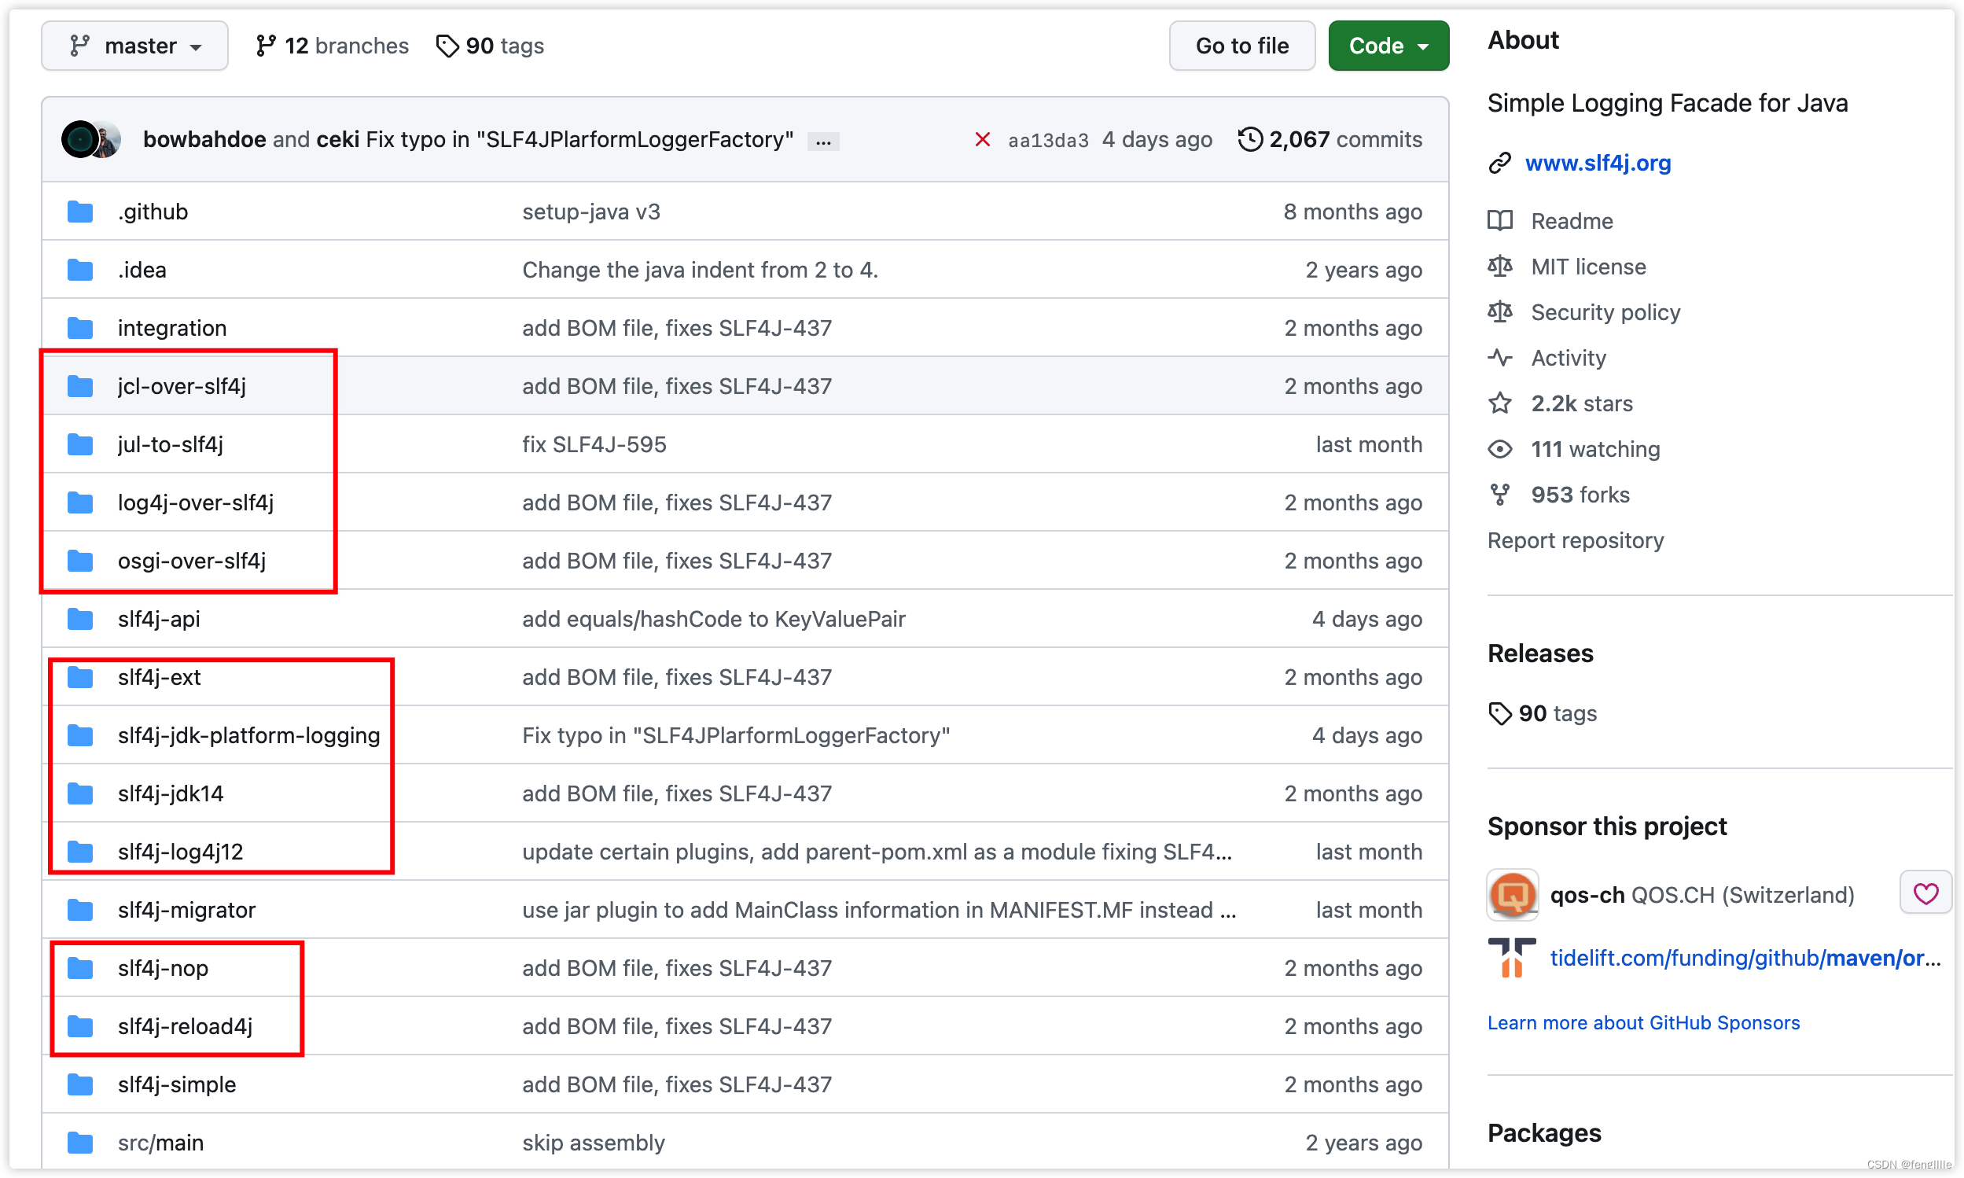Click the Go to file button
This screenshot has height=1178, width=1964.
click(1241, 46)
